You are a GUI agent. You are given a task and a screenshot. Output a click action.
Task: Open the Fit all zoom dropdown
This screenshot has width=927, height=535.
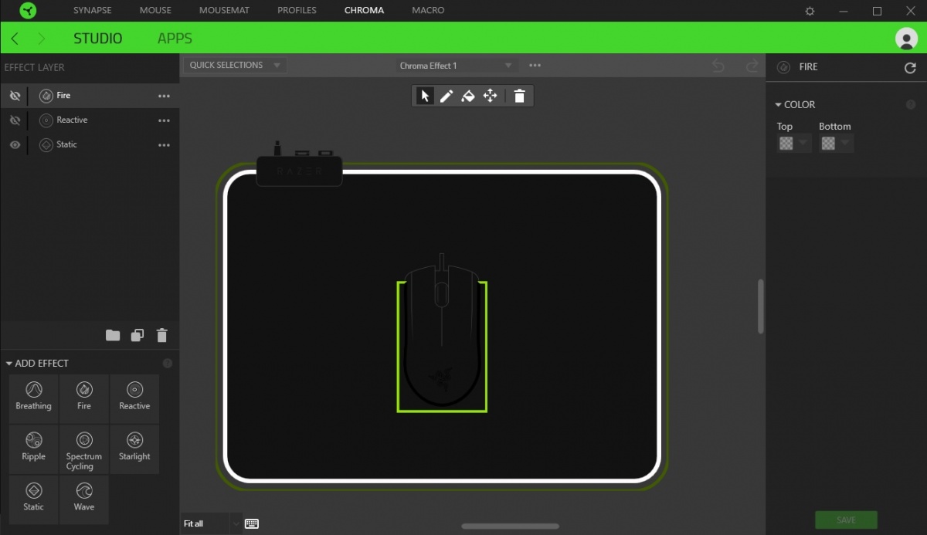click(x=212, y=523)
